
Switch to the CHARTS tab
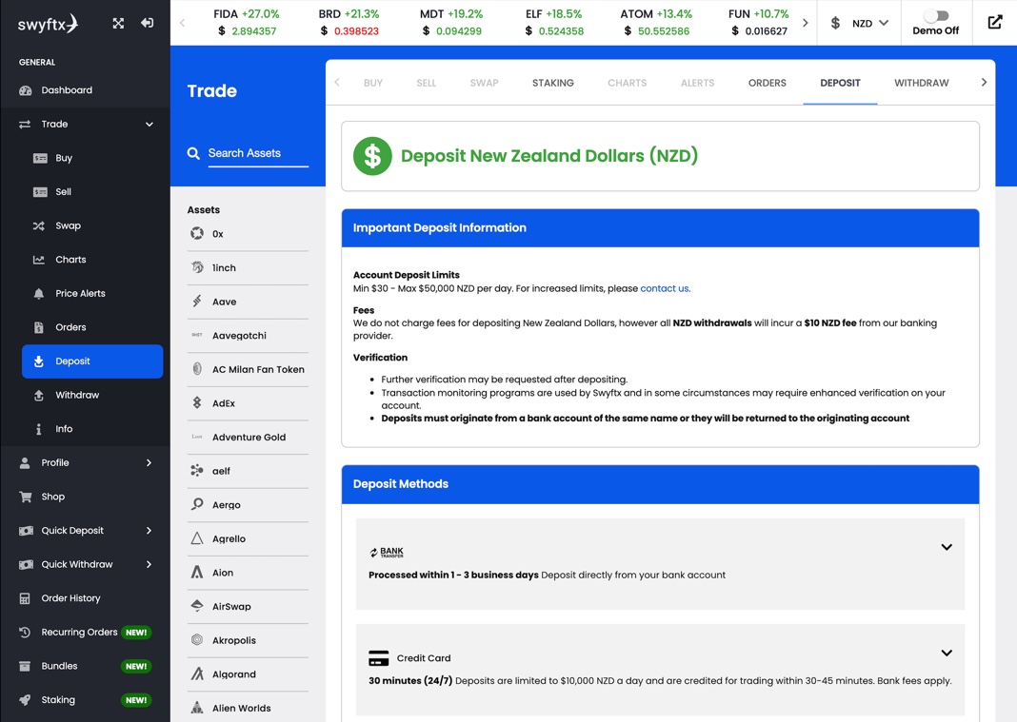(x=628, y=83)
